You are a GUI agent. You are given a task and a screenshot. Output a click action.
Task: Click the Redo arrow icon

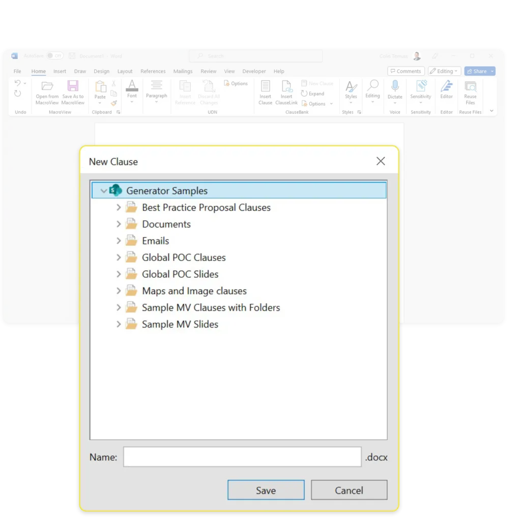18,94
